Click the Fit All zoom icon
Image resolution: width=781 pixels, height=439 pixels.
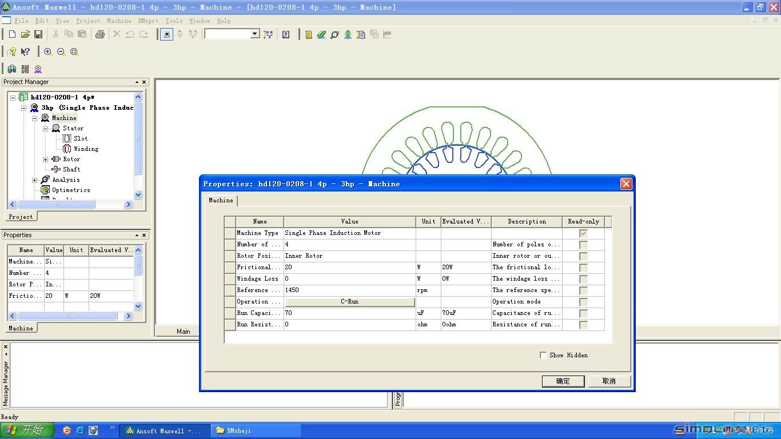click(x=74, y=52)
